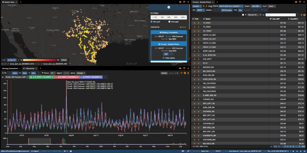Add a new tab next to Timeseries
Viewport: 307px width, 153px height.
tap(41, 69)
